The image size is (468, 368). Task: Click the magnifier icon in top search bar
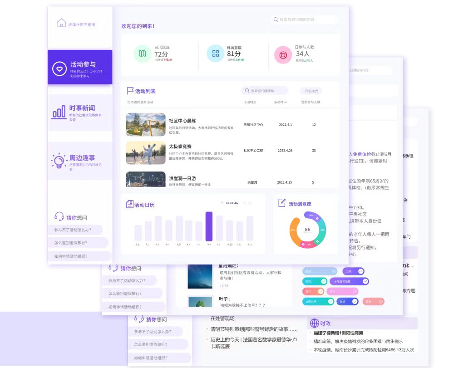[276, 20]
